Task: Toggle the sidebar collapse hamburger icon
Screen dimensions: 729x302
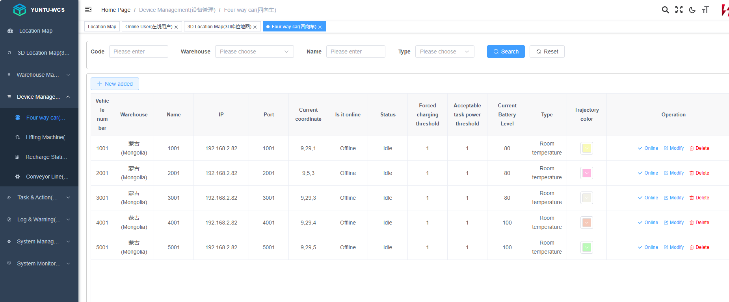Action: [x=88, y=9]
